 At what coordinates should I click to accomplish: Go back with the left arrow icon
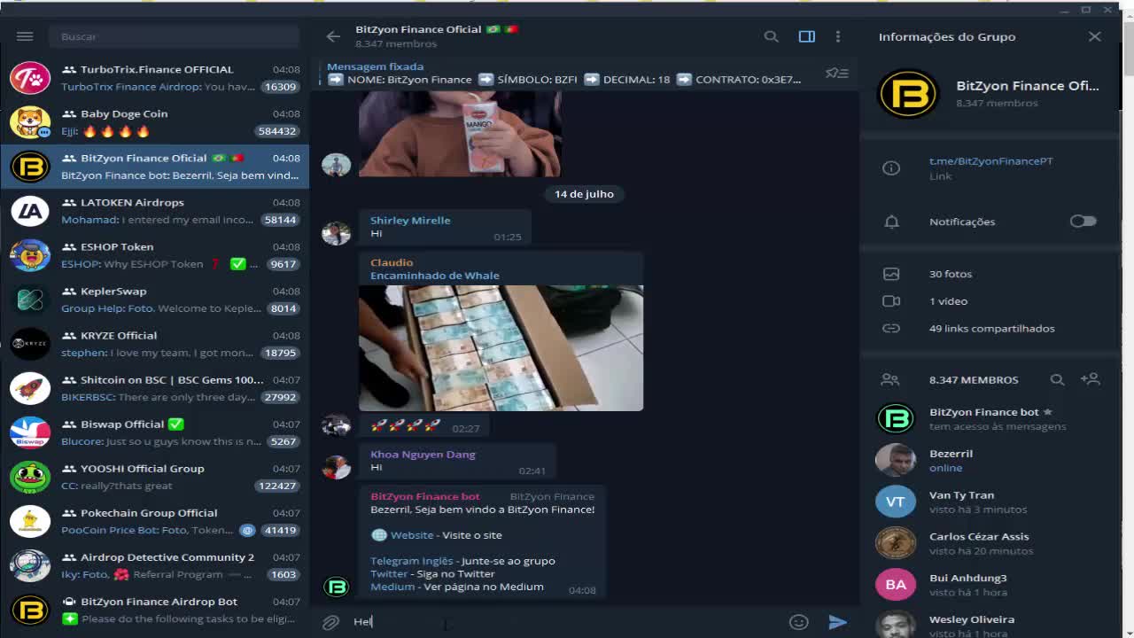pyautogui.click(x=333, y=36)
